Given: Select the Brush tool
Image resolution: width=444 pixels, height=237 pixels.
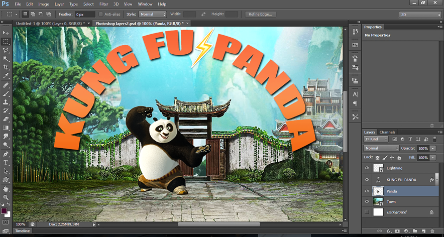Looking at the screenshot, I should click(6, 94).
